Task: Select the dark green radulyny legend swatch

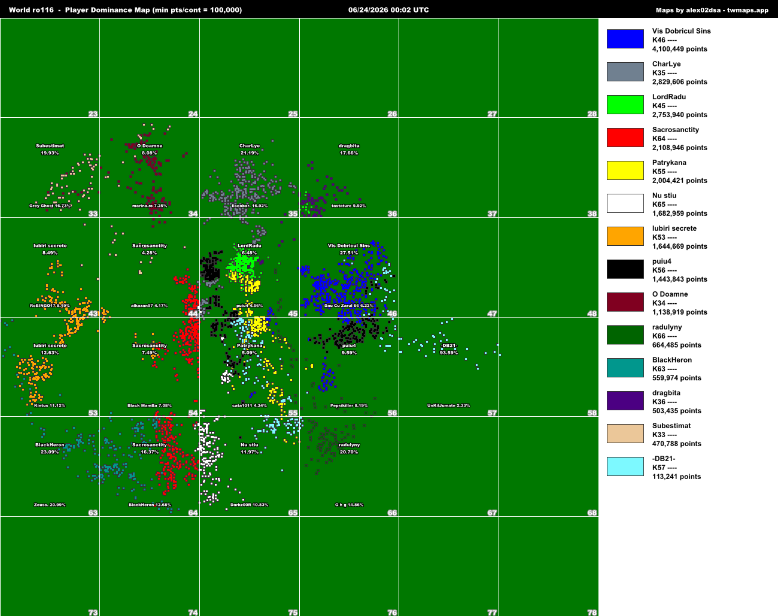Action: 625,335
